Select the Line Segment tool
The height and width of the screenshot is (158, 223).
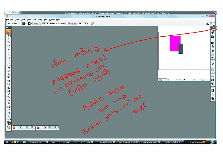[9, 55]
